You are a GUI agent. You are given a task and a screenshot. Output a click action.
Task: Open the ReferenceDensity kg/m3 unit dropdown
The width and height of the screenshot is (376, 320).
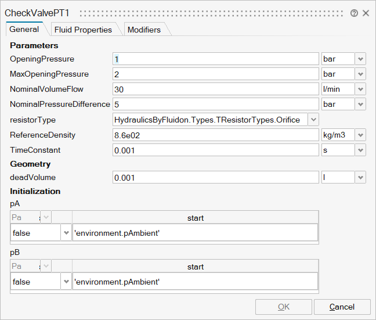pos(360,135)
